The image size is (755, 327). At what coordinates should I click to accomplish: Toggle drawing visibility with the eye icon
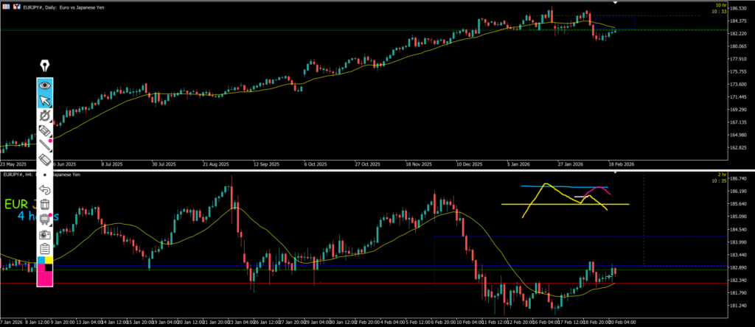[44, 85]
